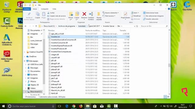Click the Fecha de modificación column header
This screenshot has height=109, width=195.
click(93, 30)
